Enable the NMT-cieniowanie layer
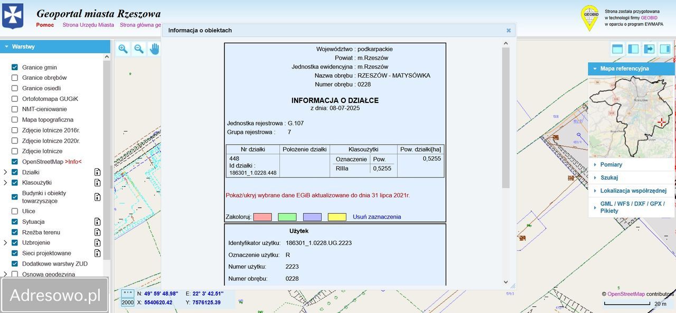 [15, 109]
